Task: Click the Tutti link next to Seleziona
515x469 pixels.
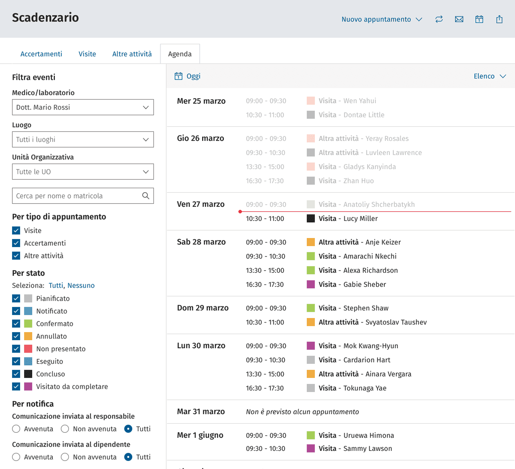Action: [x=56, y=285]
